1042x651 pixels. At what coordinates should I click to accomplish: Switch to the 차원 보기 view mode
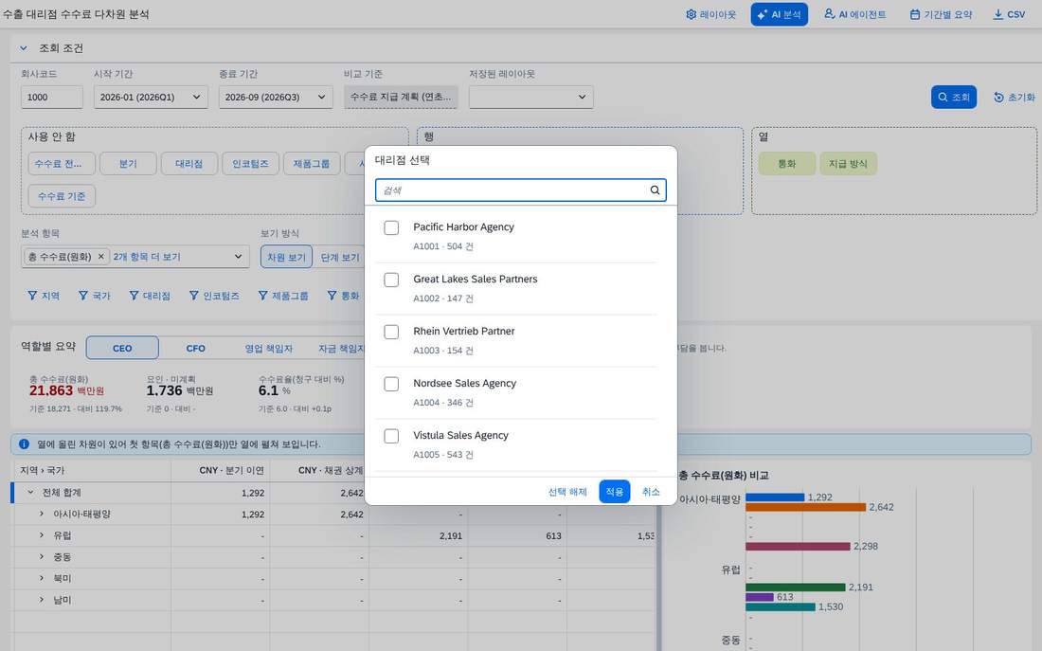click(x=286, y=257)
